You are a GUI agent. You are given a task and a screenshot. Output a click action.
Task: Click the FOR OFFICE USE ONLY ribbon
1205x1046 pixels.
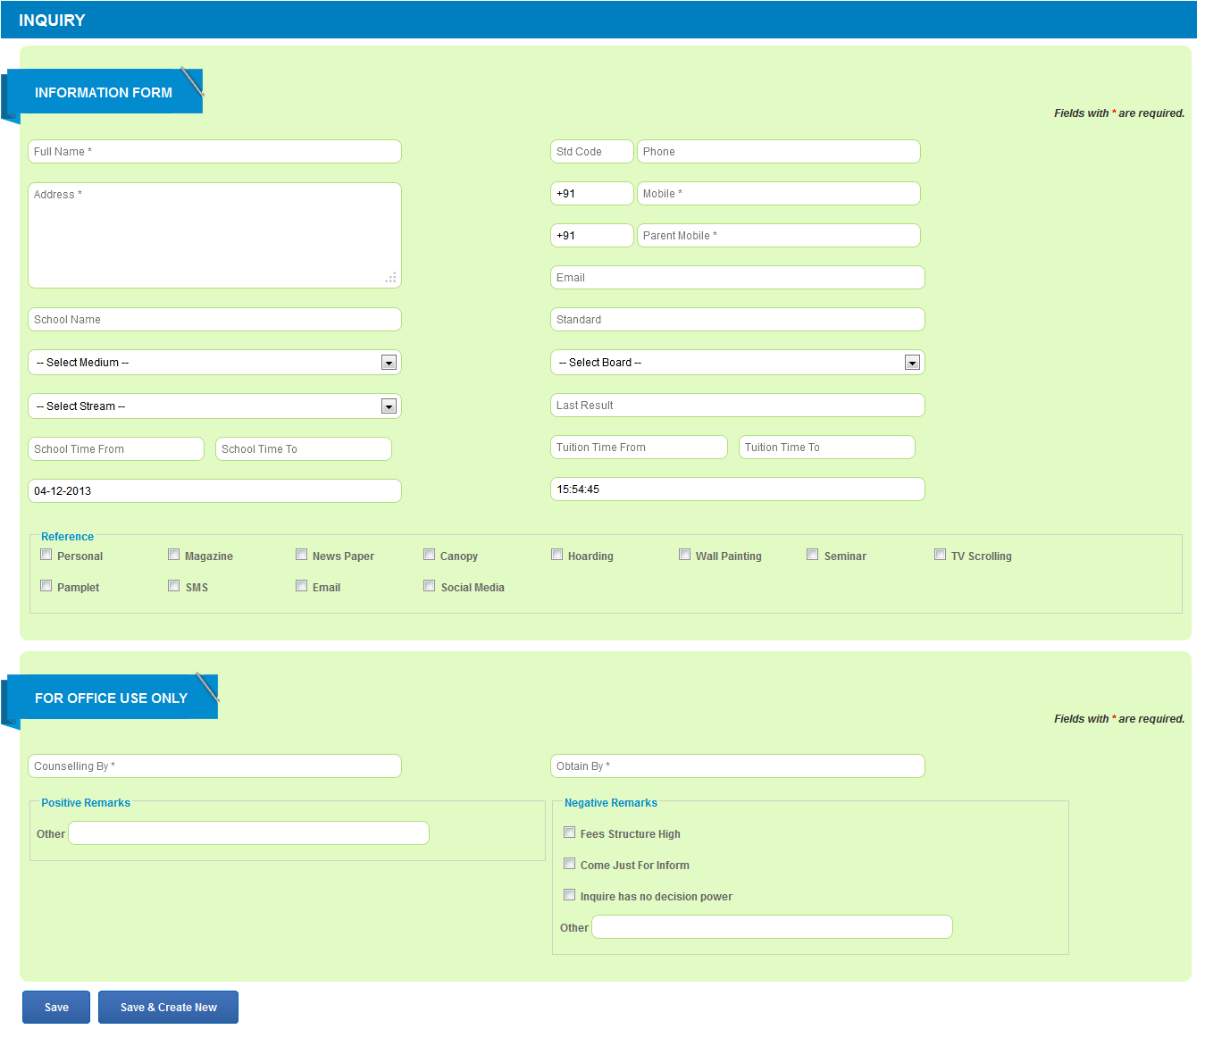click(x=111, y=698)
